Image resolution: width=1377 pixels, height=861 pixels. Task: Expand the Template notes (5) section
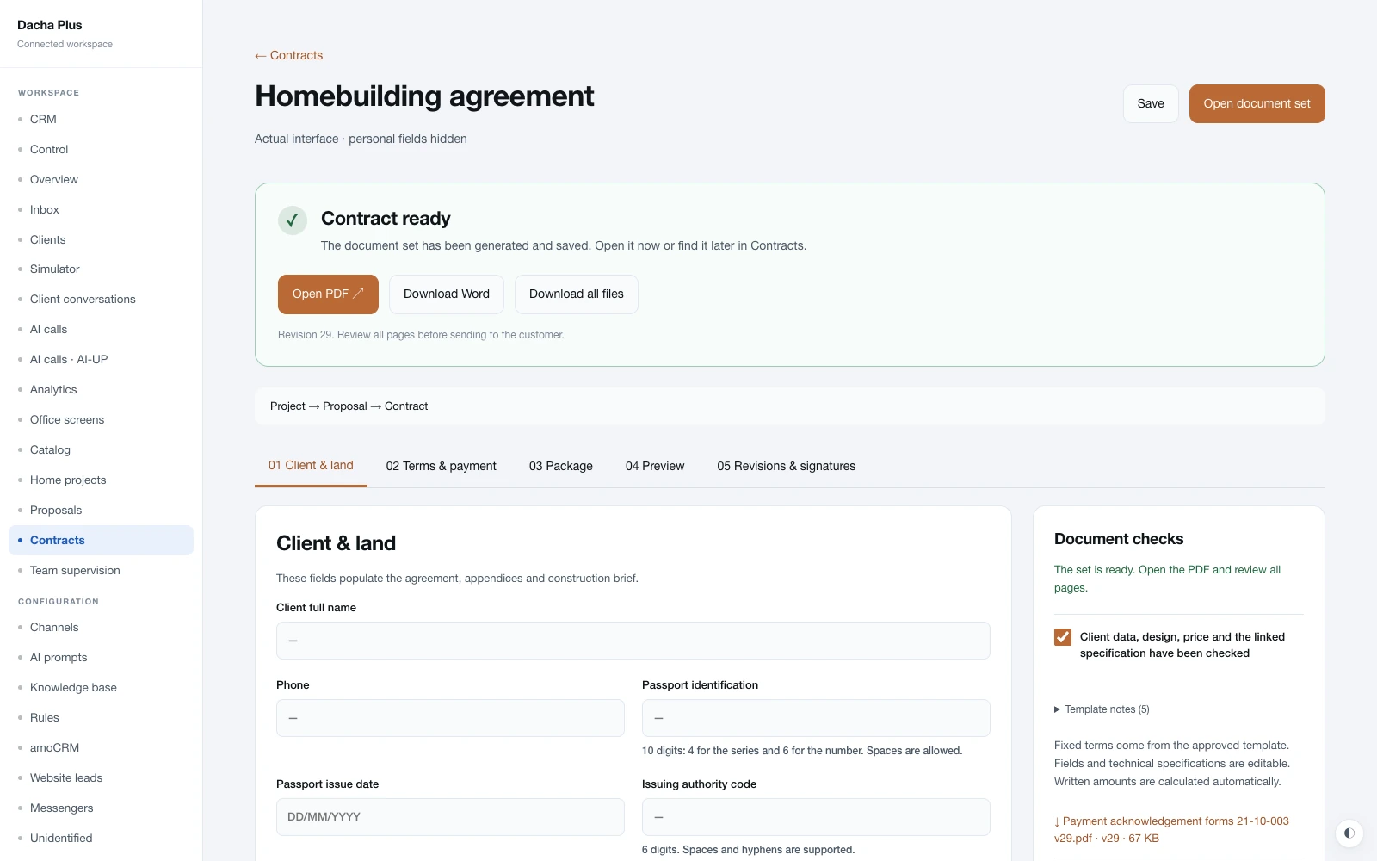coord(1102,709)
